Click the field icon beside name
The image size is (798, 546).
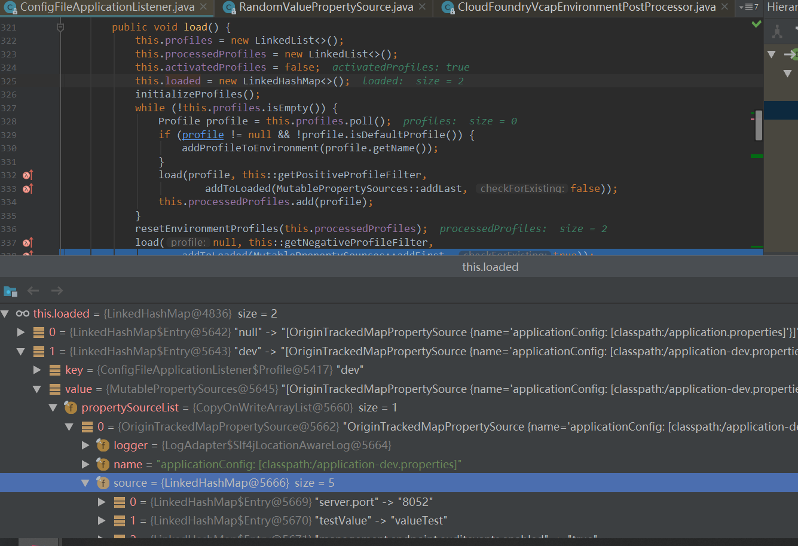tap(103, 465)
